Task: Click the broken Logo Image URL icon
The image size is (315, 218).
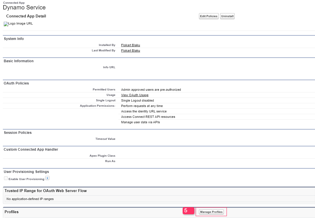Action: (x=6, y=24)
